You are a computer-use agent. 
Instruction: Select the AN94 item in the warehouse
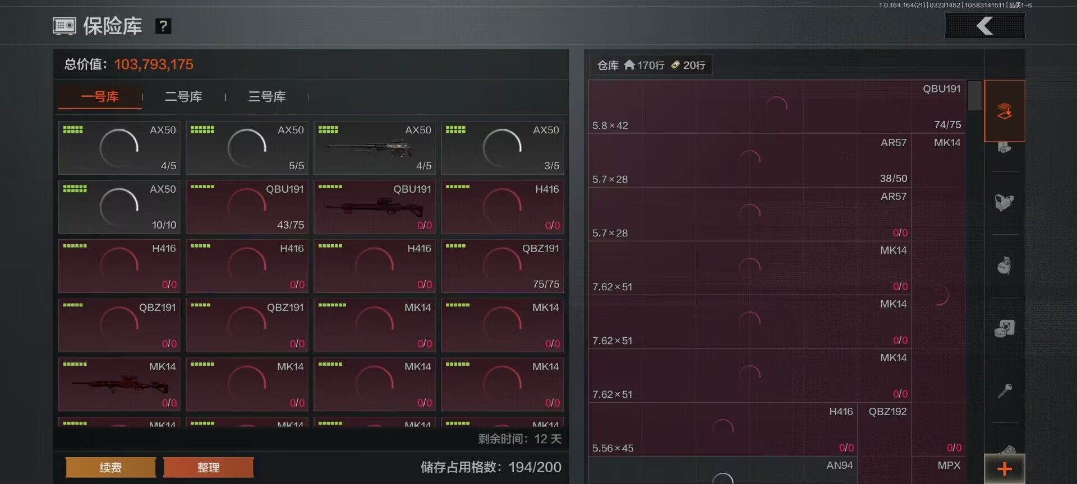coord(723,470)
